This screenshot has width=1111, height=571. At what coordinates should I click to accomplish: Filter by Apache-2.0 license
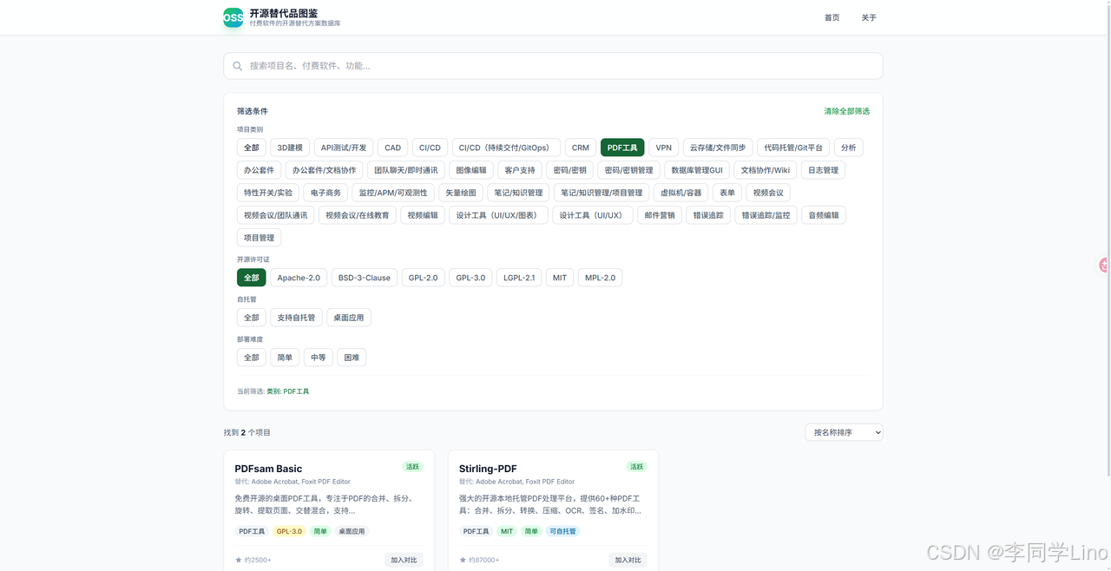(x=299, y=278)
